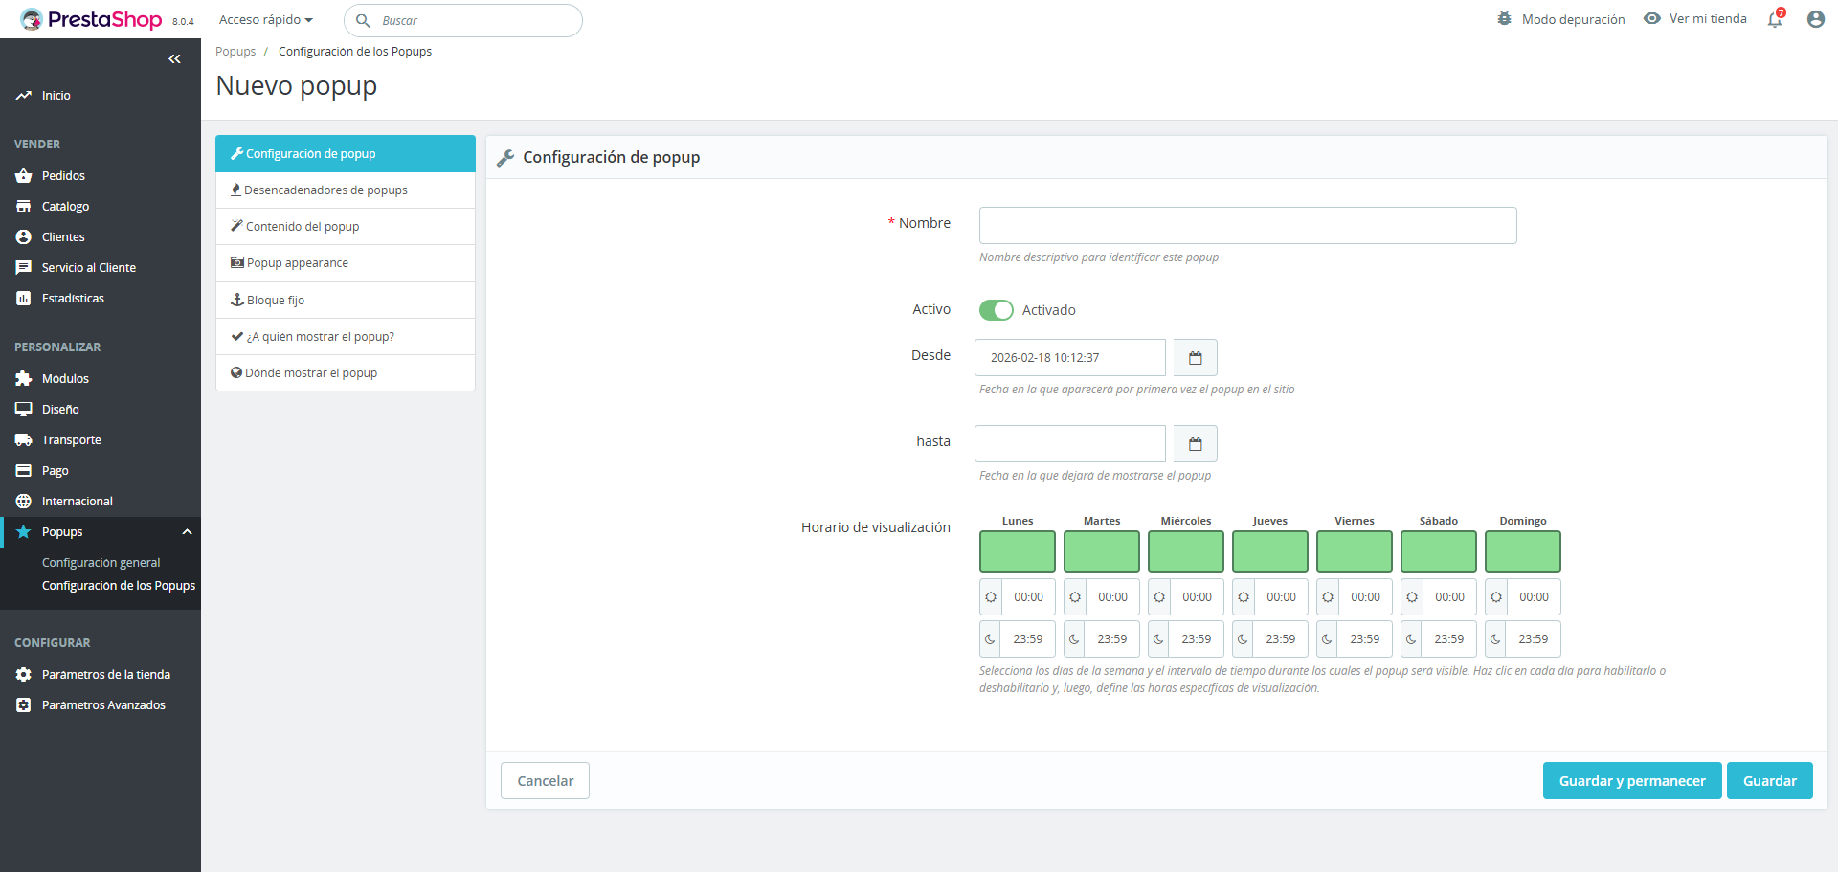Switch to Contenido del popup tab
1838x872 pixels.
pos(346,227)
